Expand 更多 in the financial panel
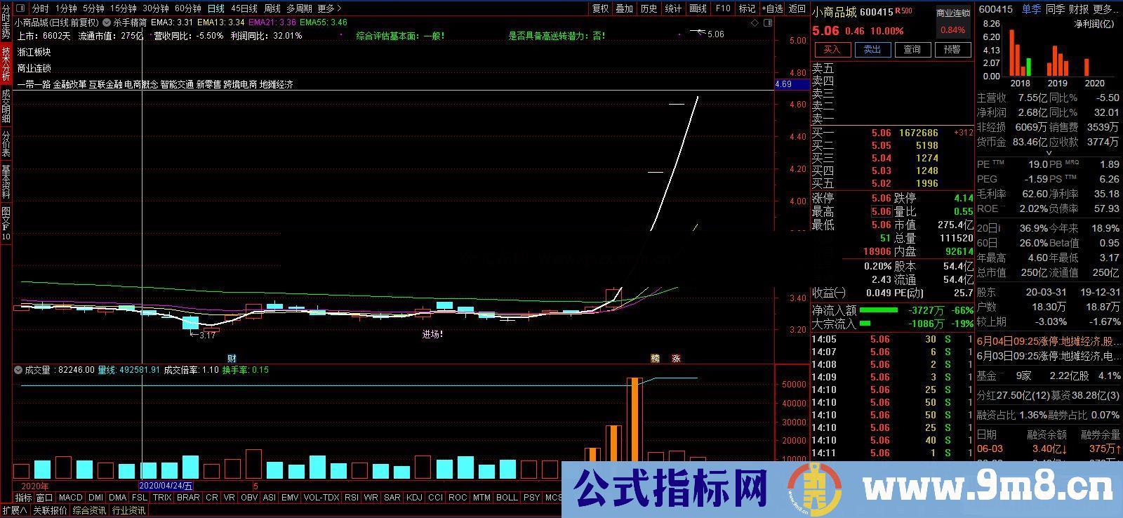This screenshot has width=1123, height=518. pos(1105,9)
